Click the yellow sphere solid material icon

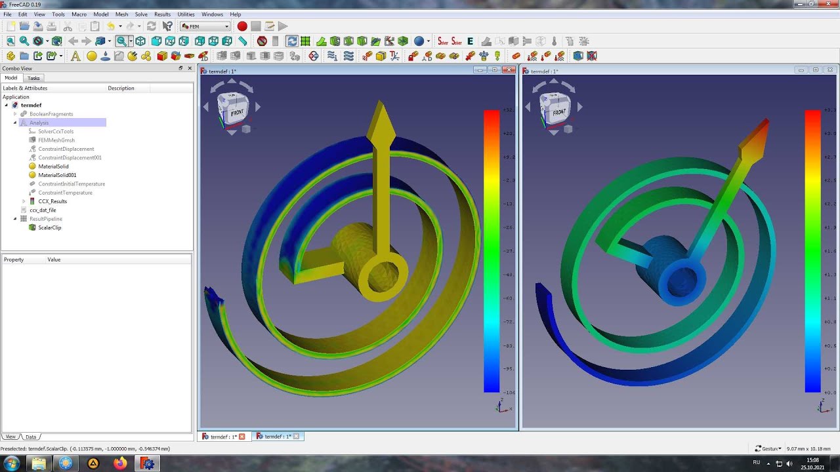[92, 56]
